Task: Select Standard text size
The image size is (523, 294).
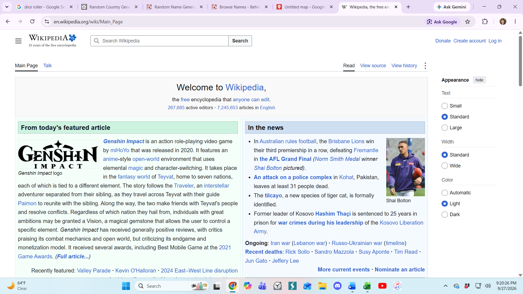Action: click(445, 117)
